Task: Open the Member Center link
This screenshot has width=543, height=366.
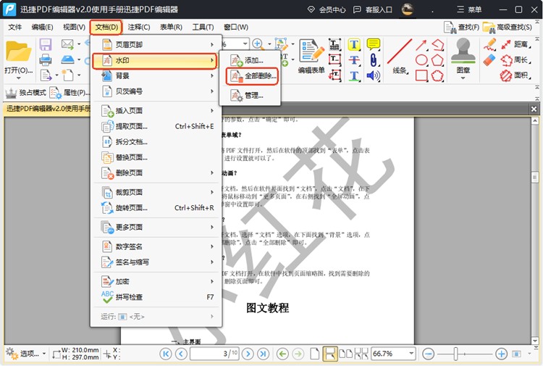Action: tap(327, 9)
